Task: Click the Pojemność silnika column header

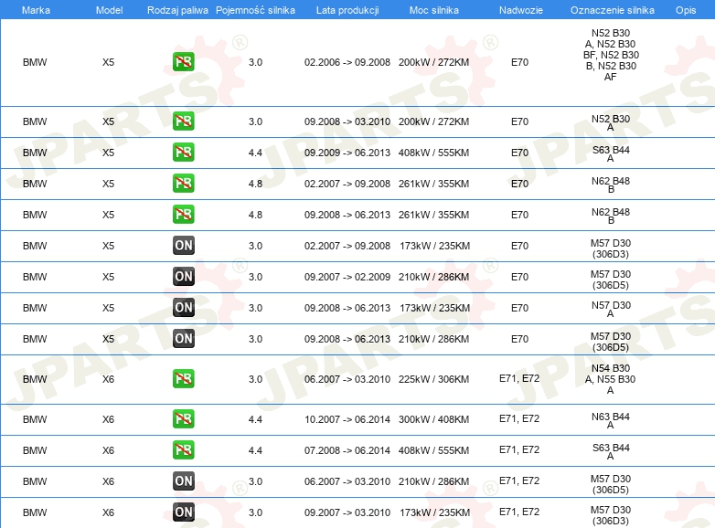Action: 255,9
